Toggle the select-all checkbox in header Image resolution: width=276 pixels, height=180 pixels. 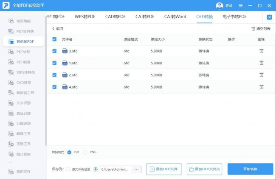click(x=54, y=39)
